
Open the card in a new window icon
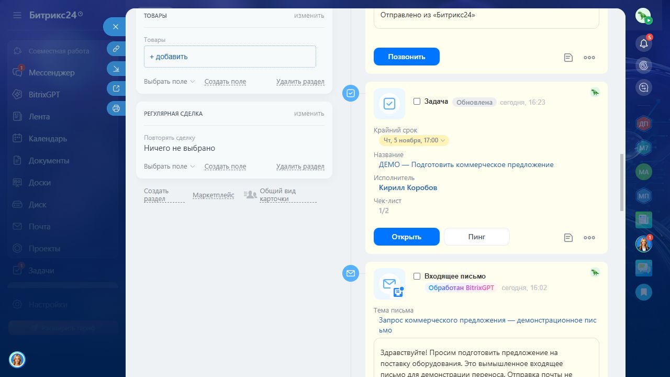click(116, 88)
